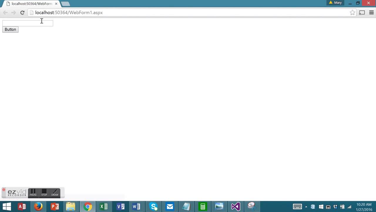Open the Mary profile button
Image resolution: width=376 pixels, height=212 pixels.
tap(335, 3)
